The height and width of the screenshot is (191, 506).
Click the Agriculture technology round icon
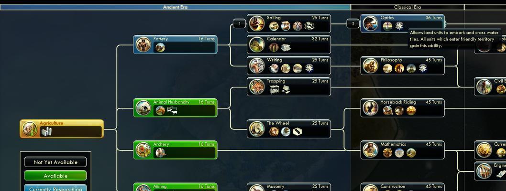click(x=30, y=129)
